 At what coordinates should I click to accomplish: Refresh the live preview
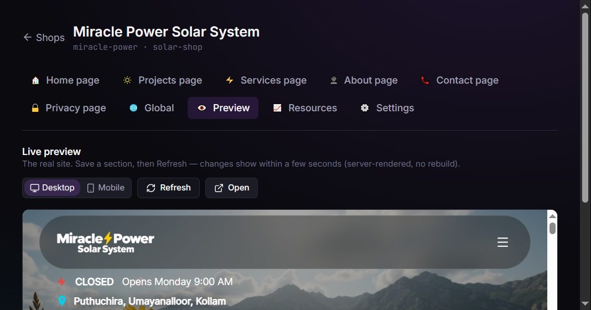168,188
